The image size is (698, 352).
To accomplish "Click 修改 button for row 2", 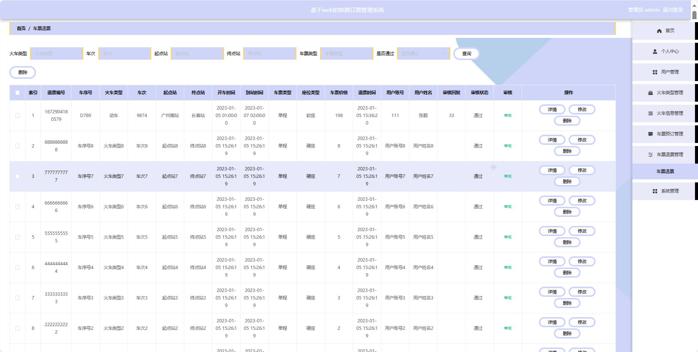I will pyautogui.click(x=582, y=140).
